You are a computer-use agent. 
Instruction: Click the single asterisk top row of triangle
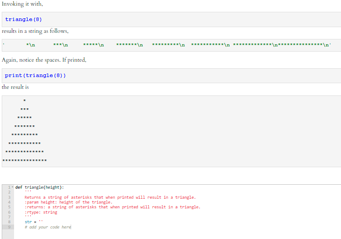pos(25,101)
